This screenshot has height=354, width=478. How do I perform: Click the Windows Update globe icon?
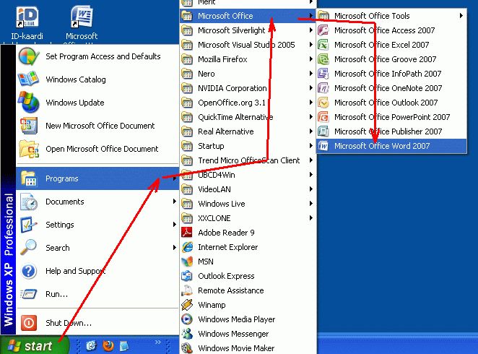(x=29, y=102)
